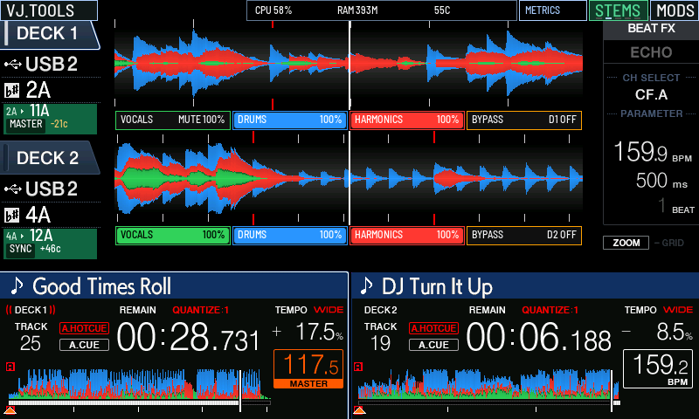The height and width of the screenshot is (419, 699).
Task: Click the CPU 58% readout
Action: coord(273,10)
